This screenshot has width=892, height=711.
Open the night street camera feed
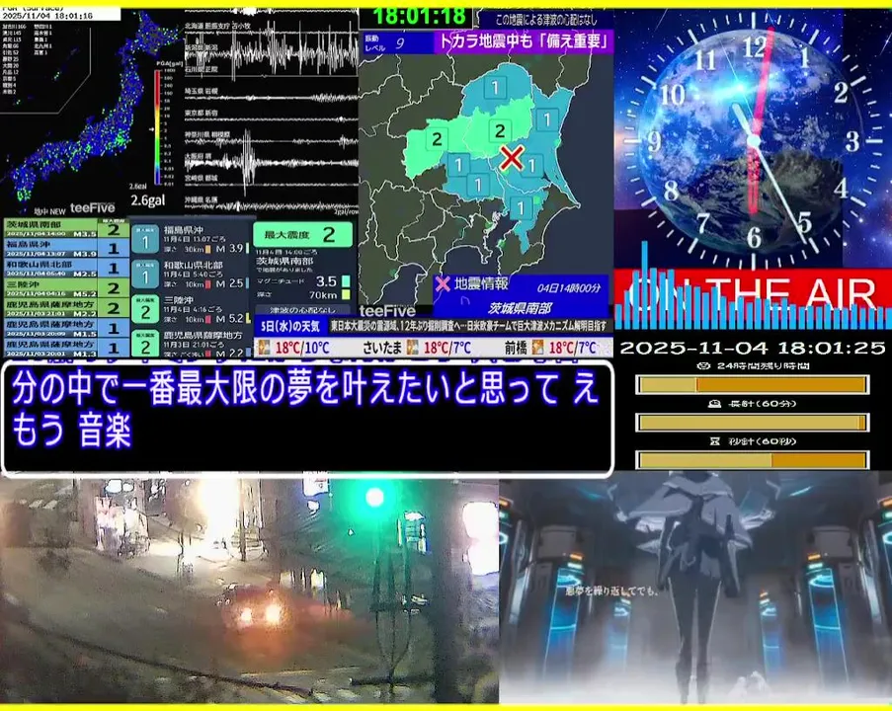coord(249,591)
